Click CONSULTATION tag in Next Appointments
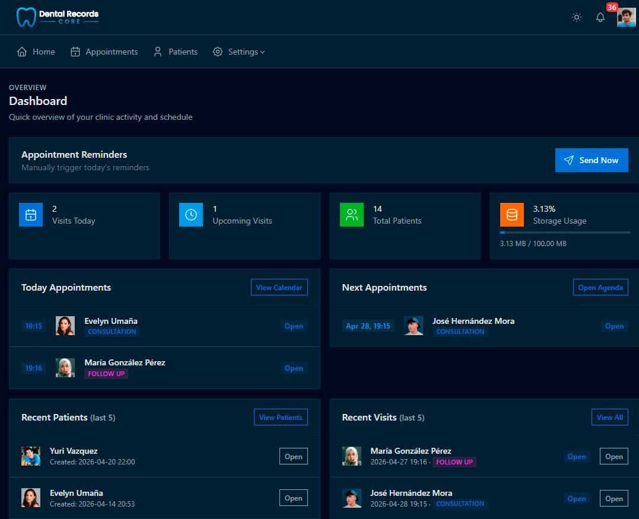This screenshot has height=519, width=639. (460, 332)
